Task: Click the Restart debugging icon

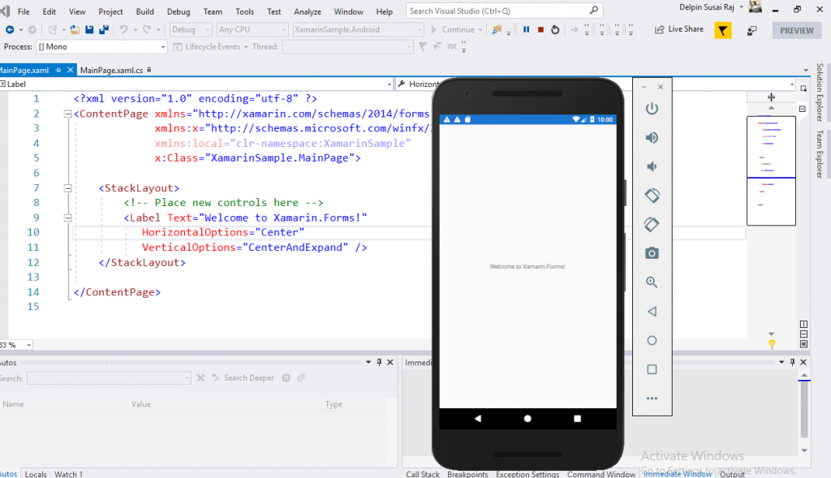Action: pyautogui.click(x=555, y=29)
